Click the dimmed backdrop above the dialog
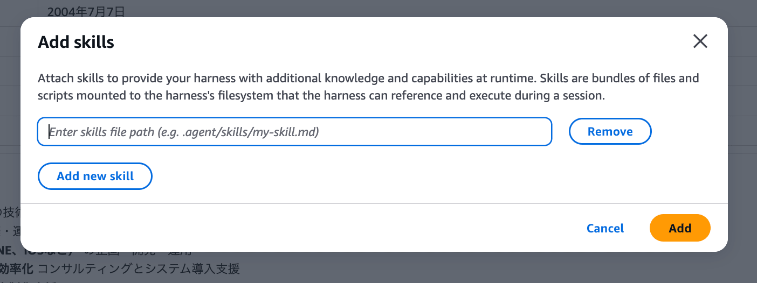 377,8
